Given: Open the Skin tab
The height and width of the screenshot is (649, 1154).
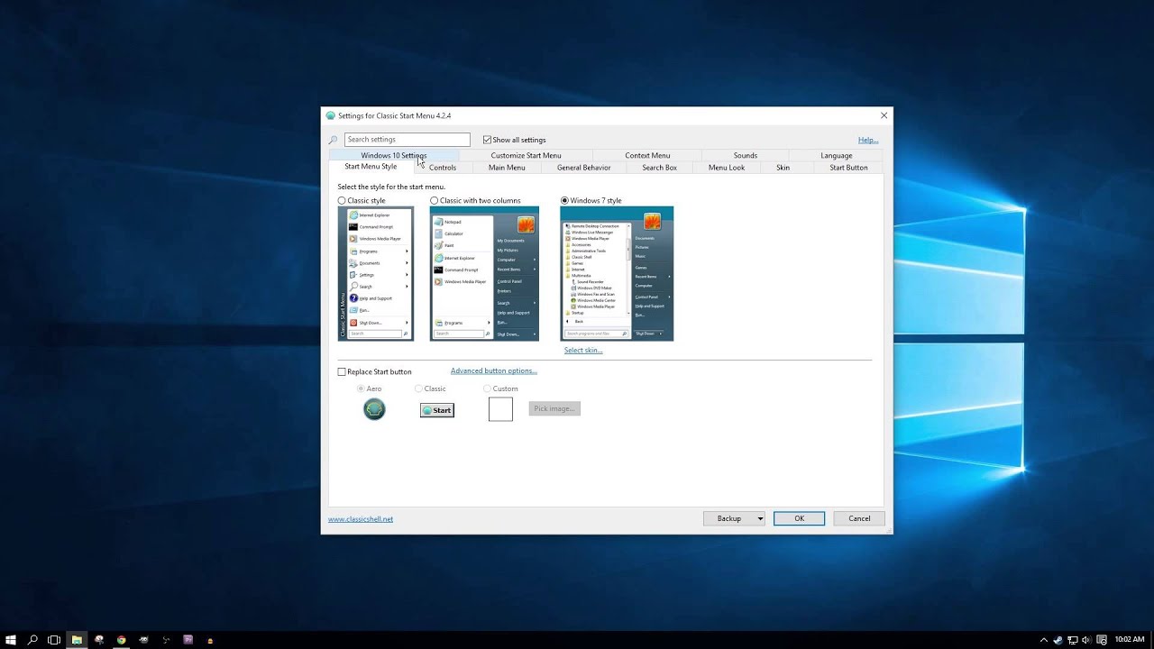Looking at the screenshot, I should [x=783, y=168].
